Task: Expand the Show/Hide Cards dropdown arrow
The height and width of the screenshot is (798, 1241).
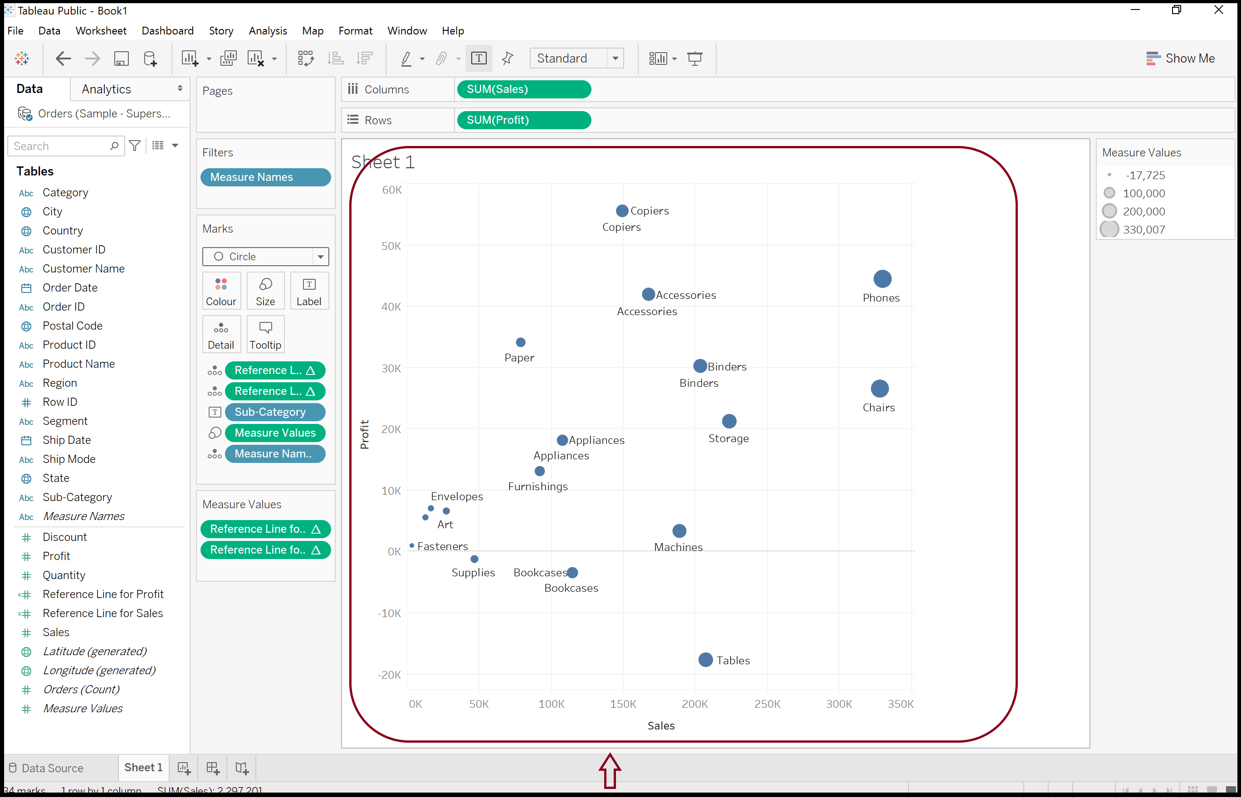Action: pyautogui.click(x=674, y=59)
